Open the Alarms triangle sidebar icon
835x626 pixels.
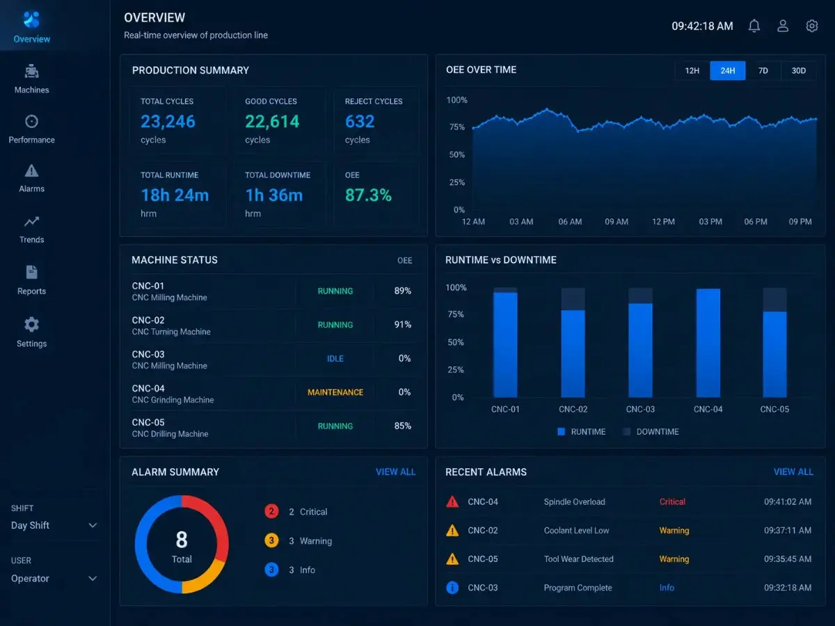(31, 170)
